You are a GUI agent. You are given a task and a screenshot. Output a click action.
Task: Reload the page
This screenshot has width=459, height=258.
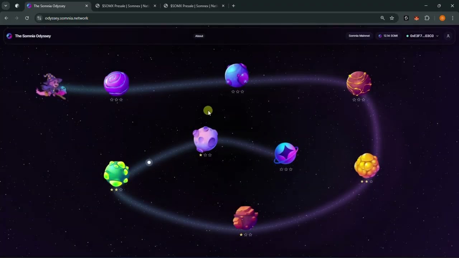27,18
